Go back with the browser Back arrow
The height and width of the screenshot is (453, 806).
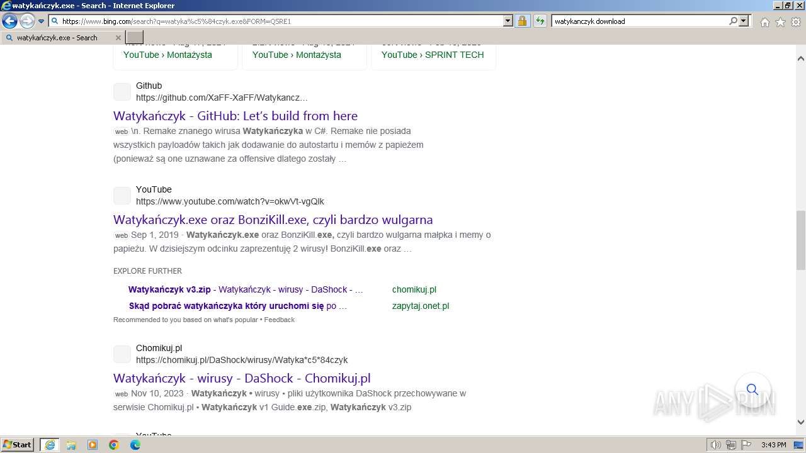click(9, 21)
